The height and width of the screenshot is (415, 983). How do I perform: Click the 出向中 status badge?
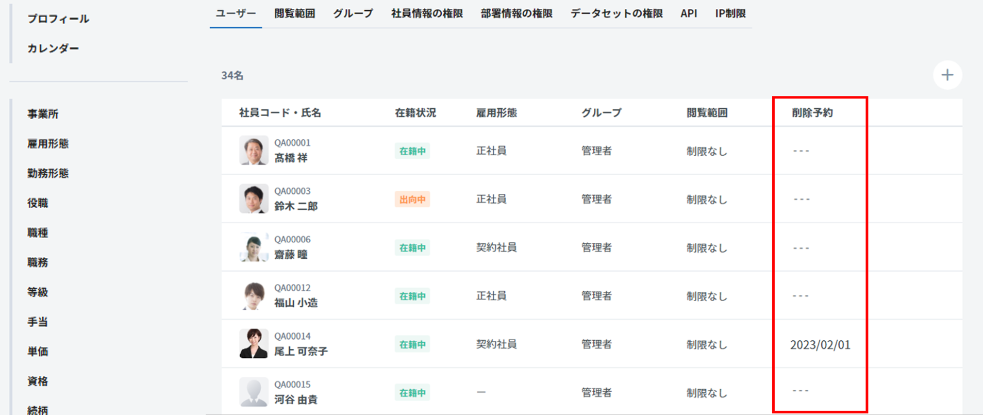click(x=412, y=200)
